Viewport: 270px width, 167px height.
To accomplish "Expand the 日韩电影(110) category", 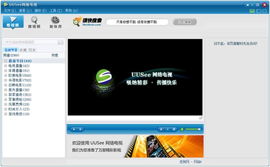I will point(6,85).
